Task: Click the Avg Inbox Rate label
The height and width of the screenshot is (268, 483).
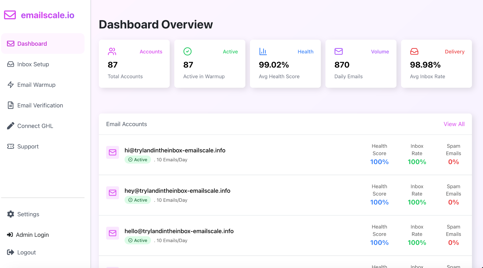Action: coord(427,76)
